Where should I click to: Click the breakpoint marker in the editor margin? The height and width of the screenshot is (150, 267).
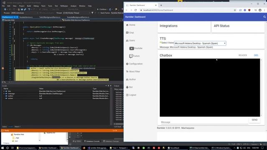[3, 68]
